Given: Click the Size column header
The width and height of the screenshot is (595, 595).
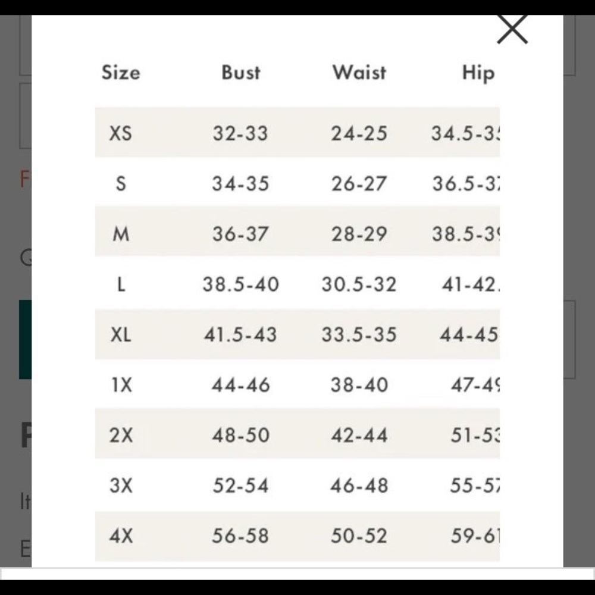Looking at the screenshot, I should pyautogui.click(x=121, y=73).
